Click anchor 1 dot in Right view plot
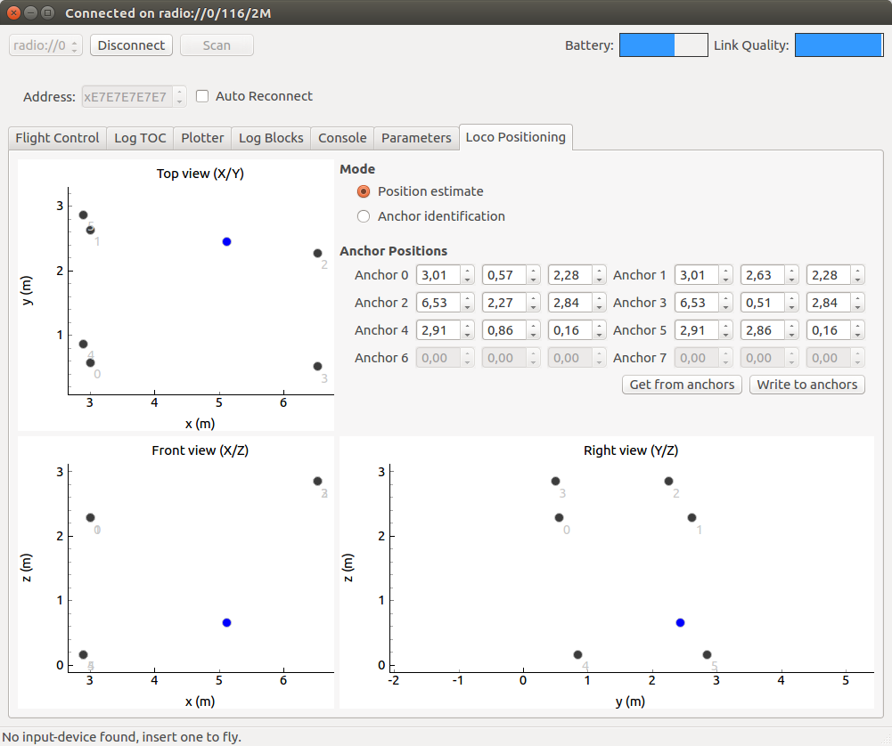 [692, 517]
